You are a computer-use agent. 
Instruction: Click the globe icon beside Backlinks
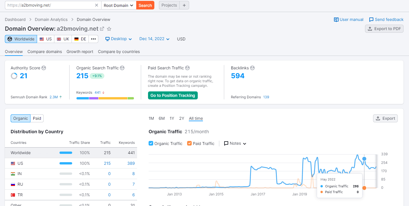252,68
